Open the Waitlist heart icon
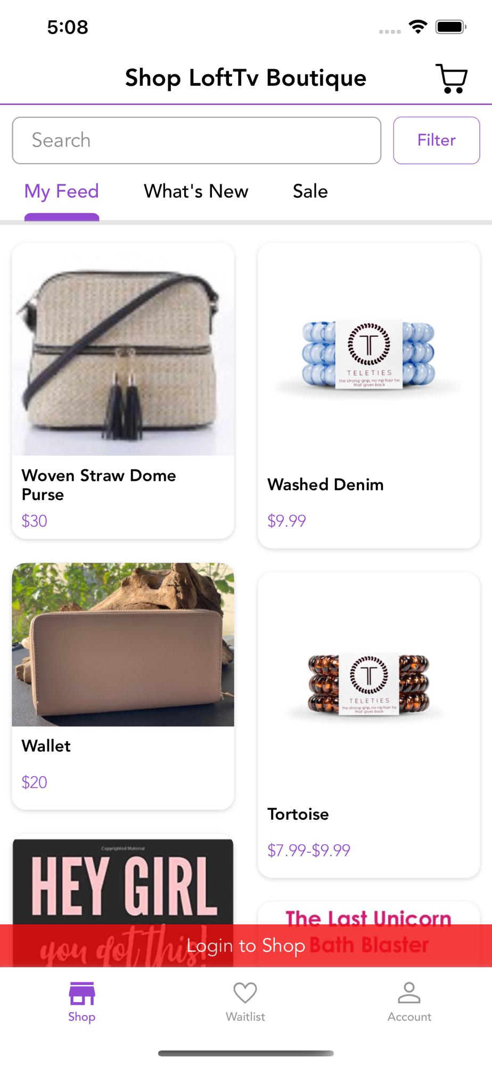Image resolution: width=492 pixels, height=1066 pixels. click(x=245, y=993)
